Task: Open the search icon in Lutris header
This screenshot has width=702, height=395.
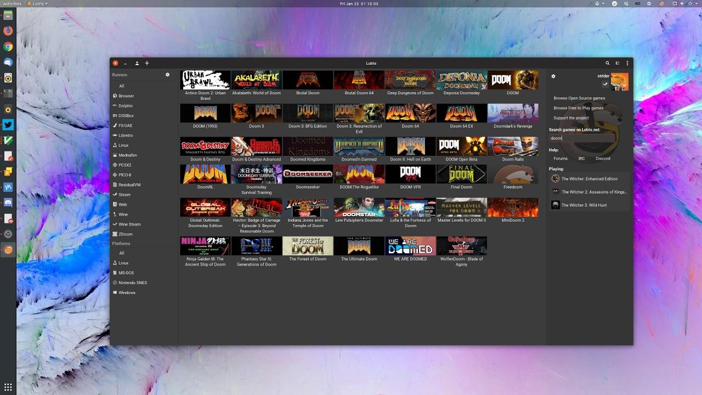Action: [608, 63]
